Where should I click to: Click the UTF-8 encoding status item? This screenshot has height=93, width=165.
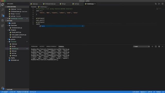(150, 92)
